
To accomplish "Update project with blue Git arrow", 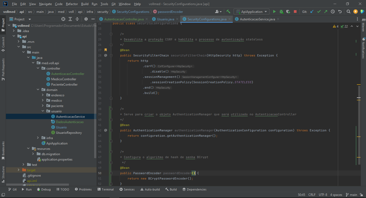I will point(312,12).
